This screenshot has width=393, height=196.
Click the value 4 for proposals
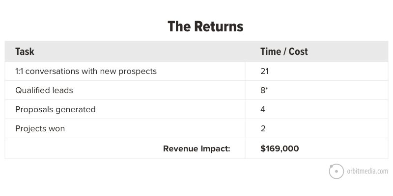(x=263, y=109)
